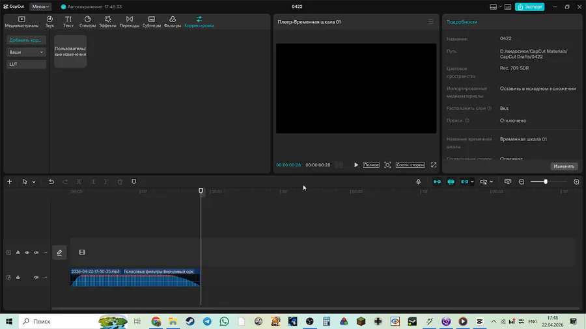Open the Эффекты effects tab
Viewport: 586px width, 329px height.
(x=107, y=21)
